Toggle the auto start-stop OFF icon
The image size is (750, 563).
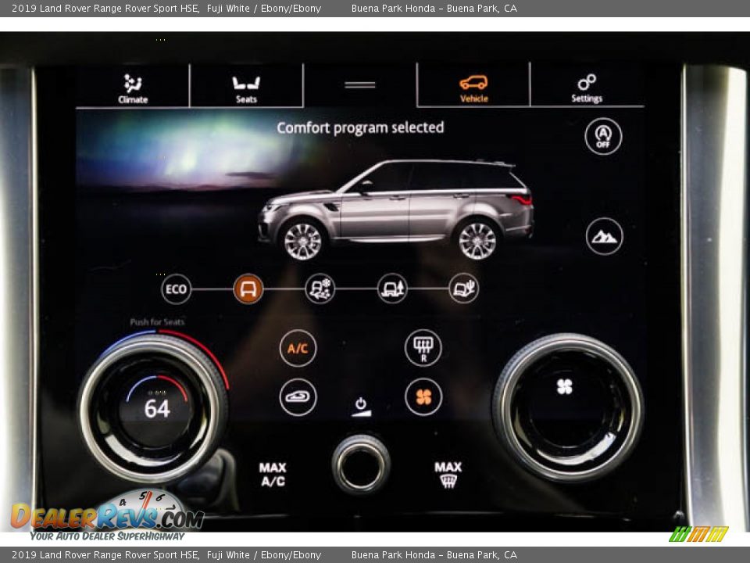tap(603, 136)
